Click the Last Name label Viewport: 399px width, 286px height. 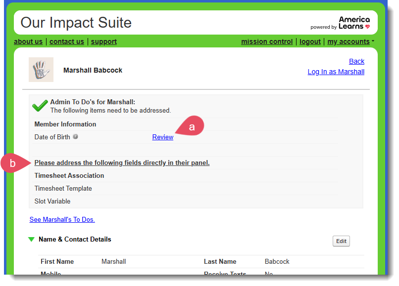[220, 262]
